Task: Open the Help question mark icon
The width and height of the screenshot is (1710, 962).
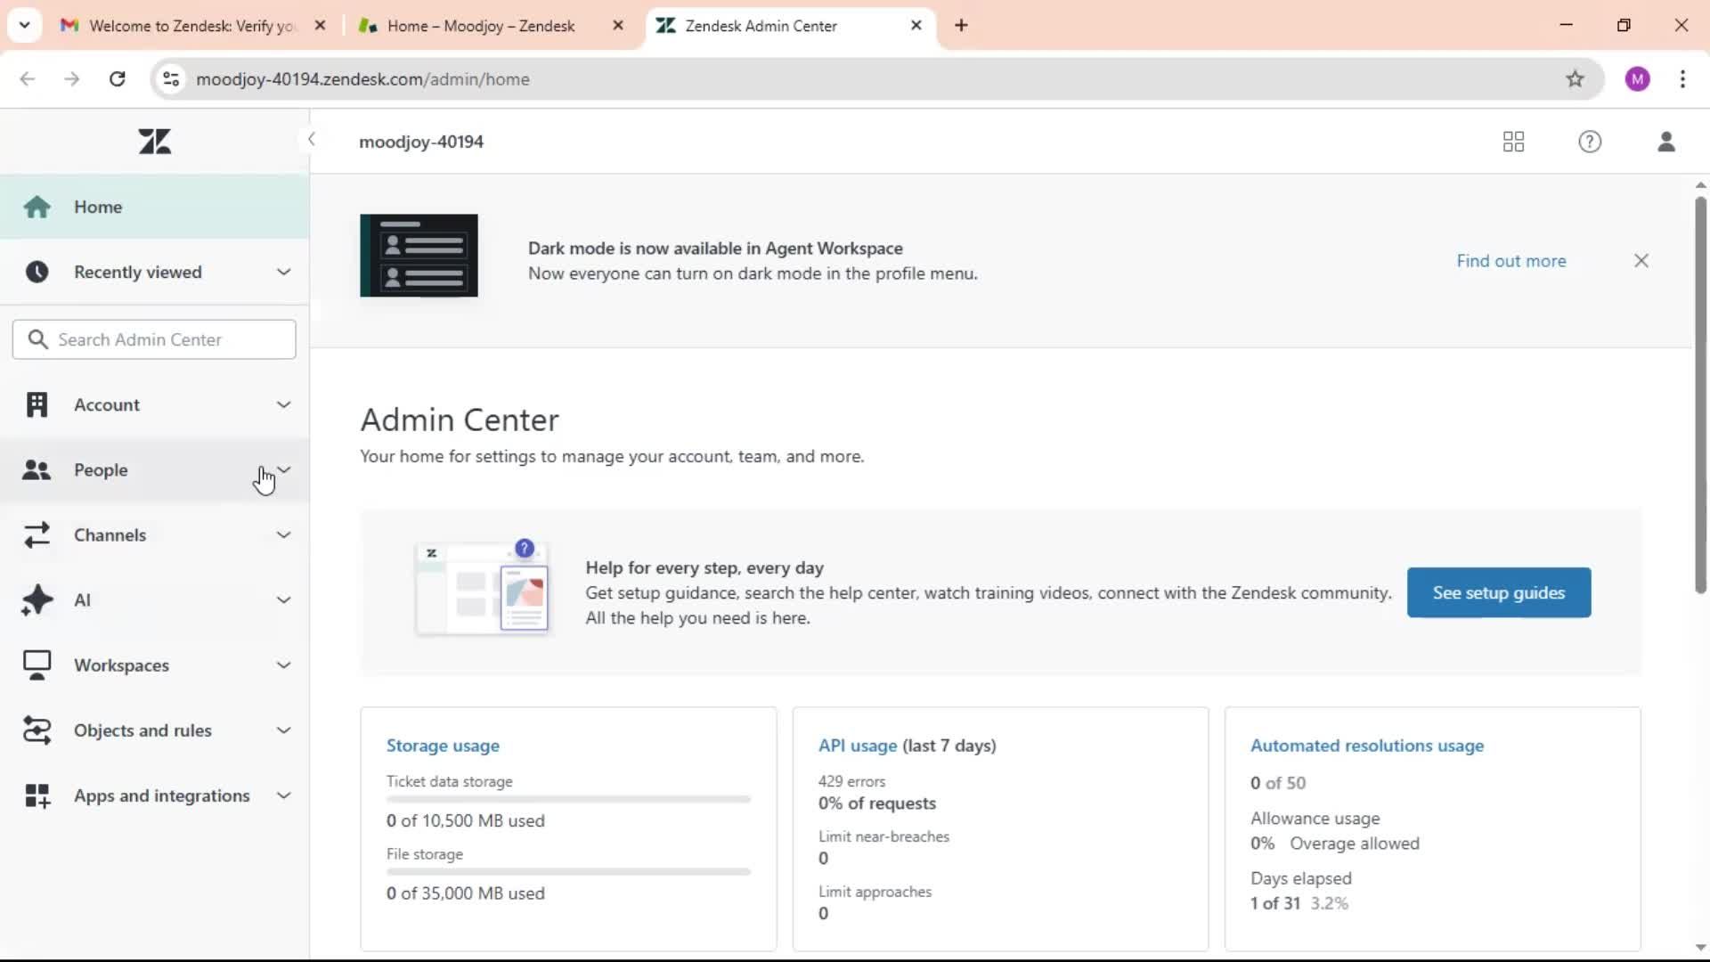Action: pos(1590,142)
